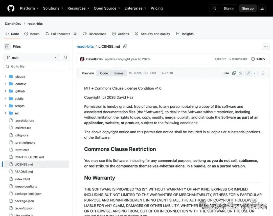The height and width of the screenshot is (216, 273).
Task: Click the GitHub logo icon
Action: (x=11, y=8)
